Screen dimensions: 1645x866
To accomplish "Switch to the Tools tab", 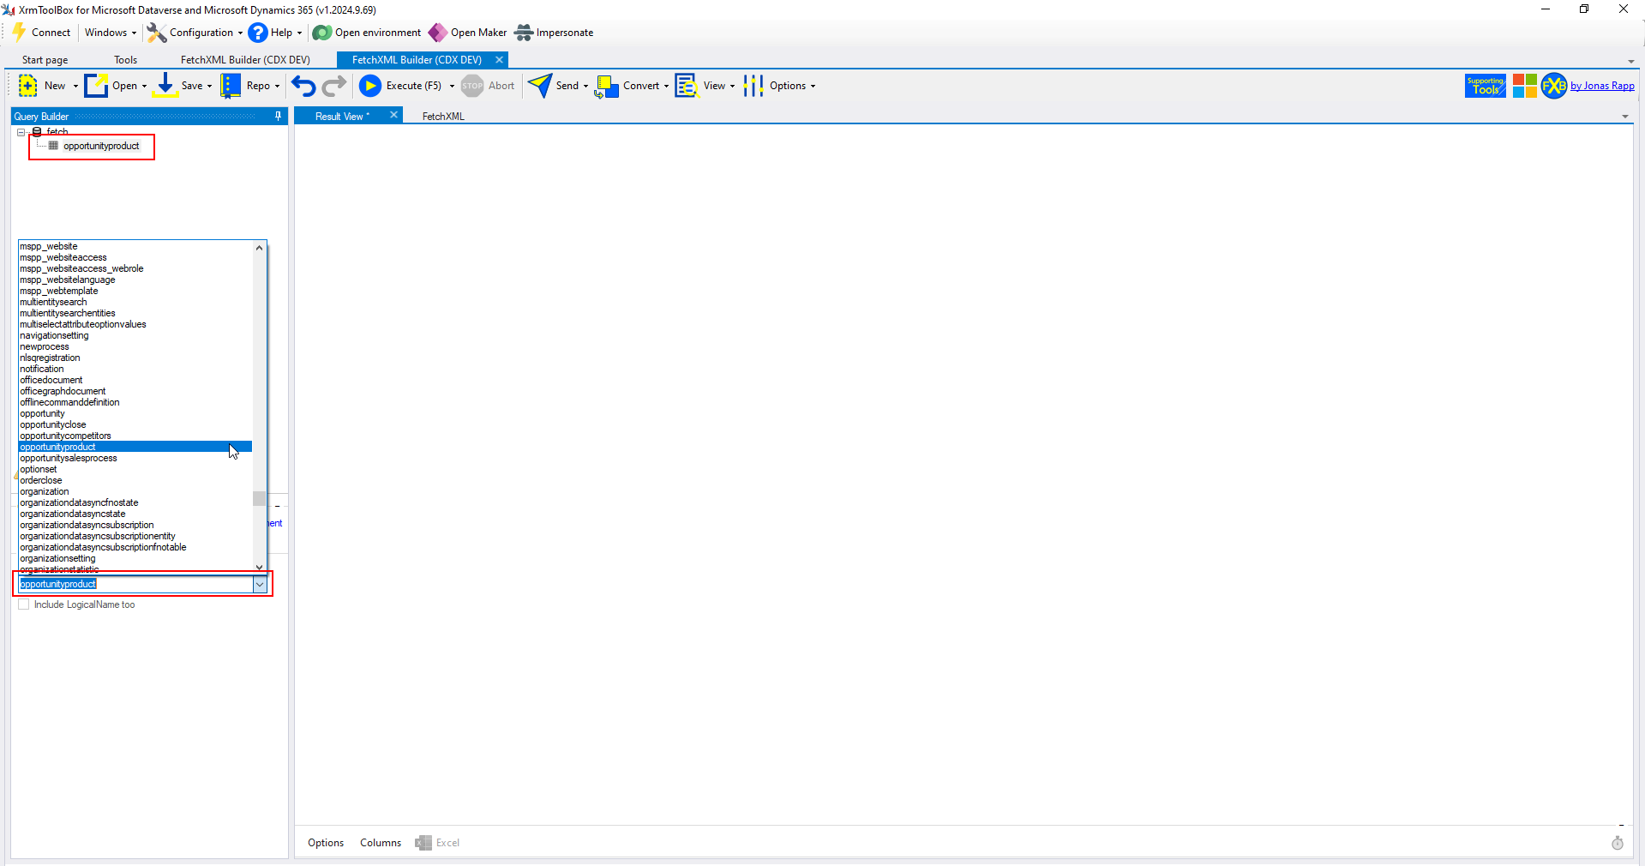I will click(125, 60).
